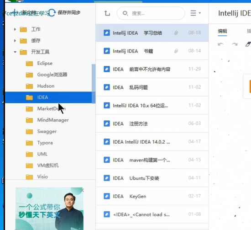Viewport: 251px width, 230px height.
Task: Click the folder tree scrollbar
Action: 94,84
